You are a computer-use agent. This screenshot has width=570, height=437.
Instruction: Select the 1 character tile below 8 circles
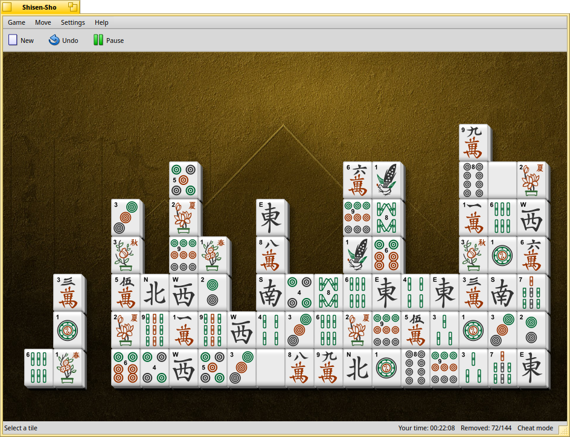tap(473, 218)
